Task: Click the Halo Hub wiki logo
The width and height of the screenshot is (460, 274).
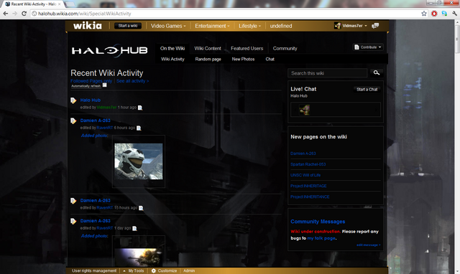Action: pos(110,51)
